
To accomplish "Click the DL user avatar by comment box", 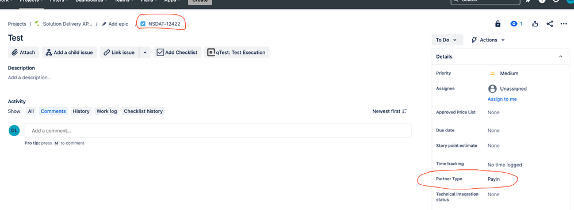I will [14, 130].
